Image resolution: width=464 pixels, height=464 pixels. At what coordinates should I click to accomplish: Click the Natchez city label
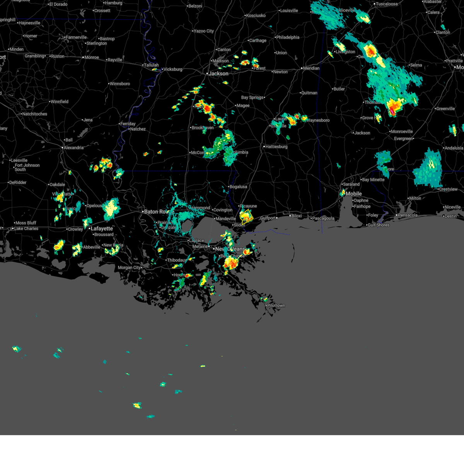pos(138,129)
